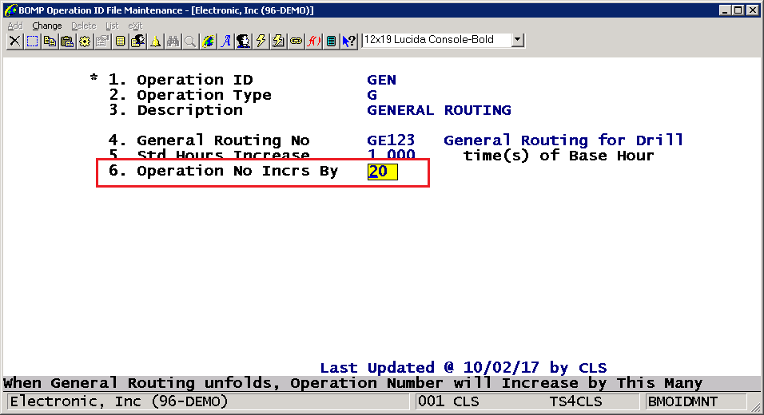This screenshot has height=415, width=764.
Task: Click the paste clipboard icon
Action: point(67,41)
